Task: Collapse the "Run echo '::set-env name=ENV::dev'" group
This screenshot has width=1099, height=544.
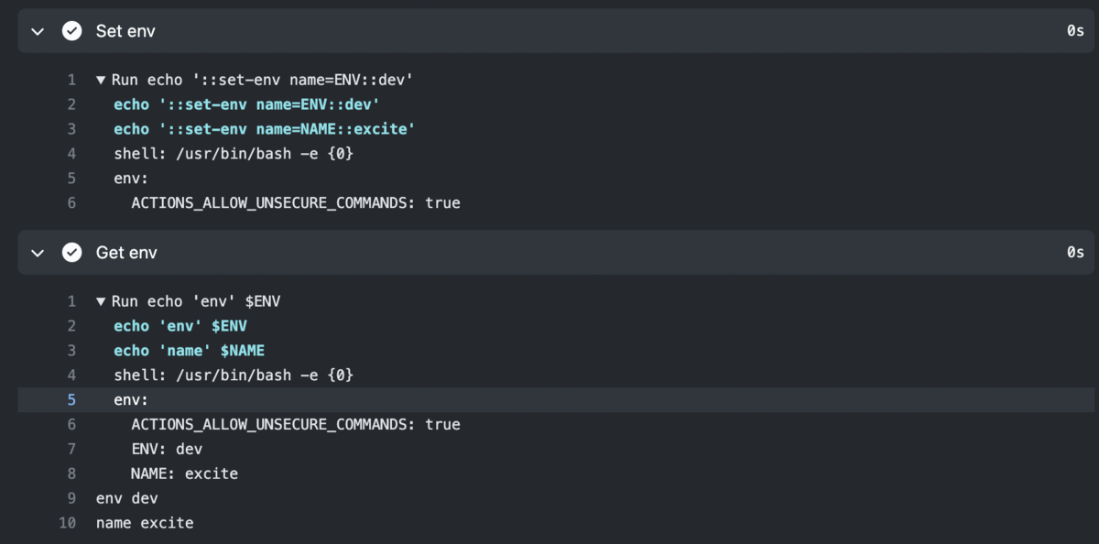Action: tap(101, 79)
